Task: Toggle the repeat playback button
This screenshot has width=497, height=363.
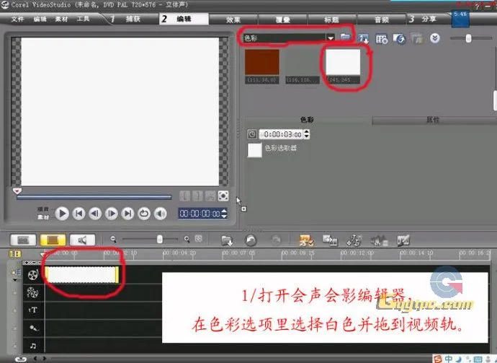Action: (144, 214)
